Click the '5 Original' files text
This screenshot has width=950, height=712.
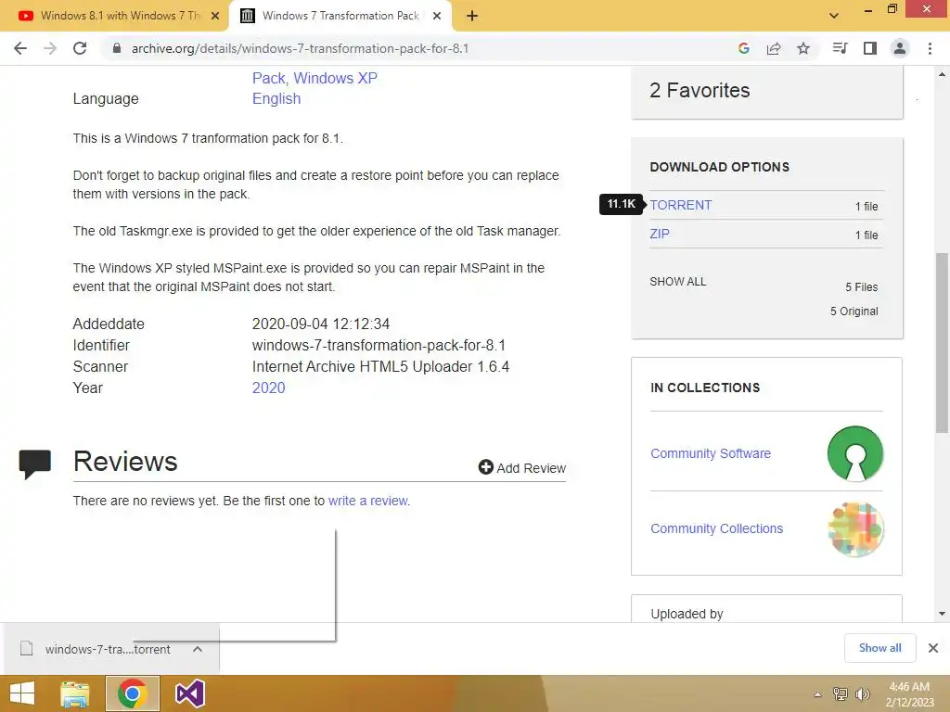tap(854, 311)
